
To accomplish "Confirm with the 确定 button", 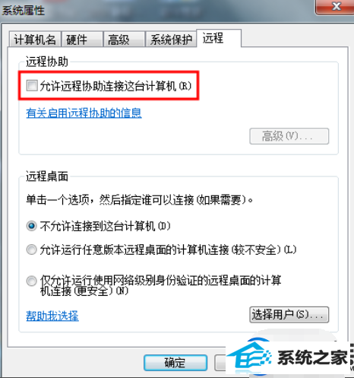I will pos(175,363).
